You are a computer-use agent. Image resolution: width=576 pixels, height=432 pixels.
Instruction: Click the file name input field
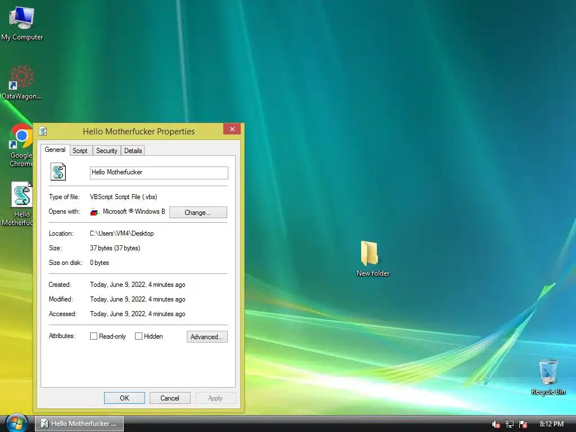(x=159, y=173)
